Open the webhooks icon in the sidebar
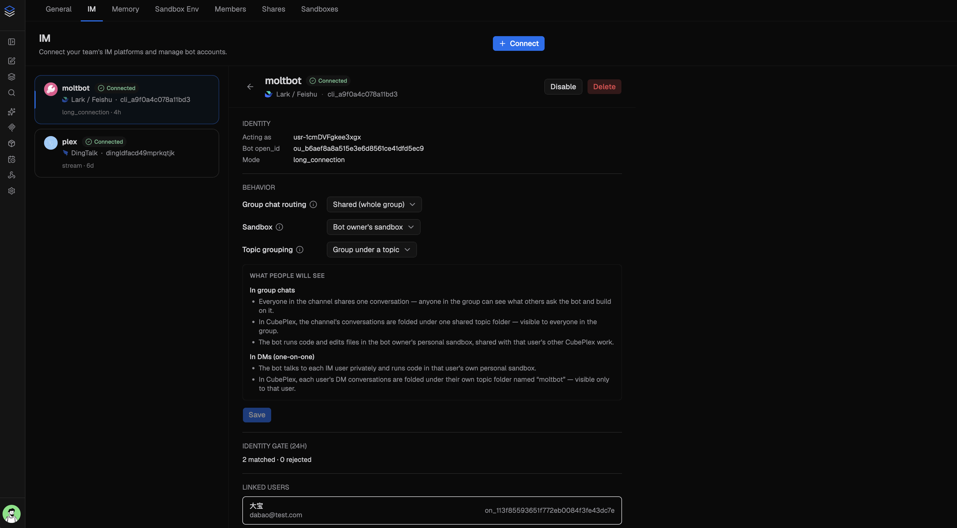The height and width of the screenshot is (528, 957). point(12,175)
